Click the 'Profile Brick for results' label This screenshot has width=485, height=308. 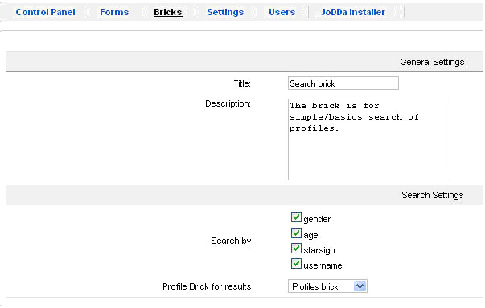[207, 286]
